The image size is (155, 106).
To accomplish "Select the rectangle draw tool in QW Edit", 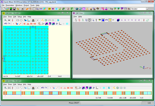I will 18,20.
